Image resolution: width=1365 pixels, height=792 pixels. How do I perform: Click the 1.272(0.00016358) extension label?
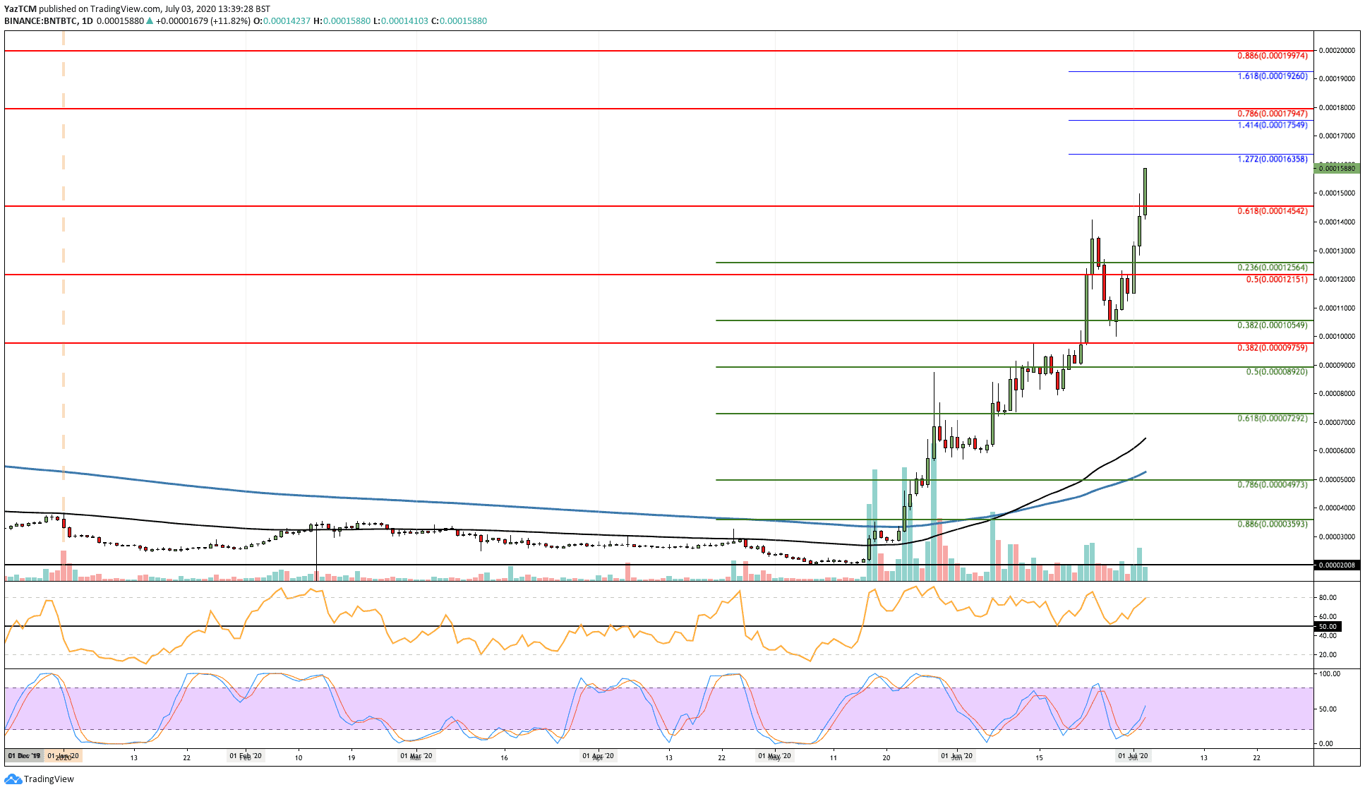point(1272,160)
